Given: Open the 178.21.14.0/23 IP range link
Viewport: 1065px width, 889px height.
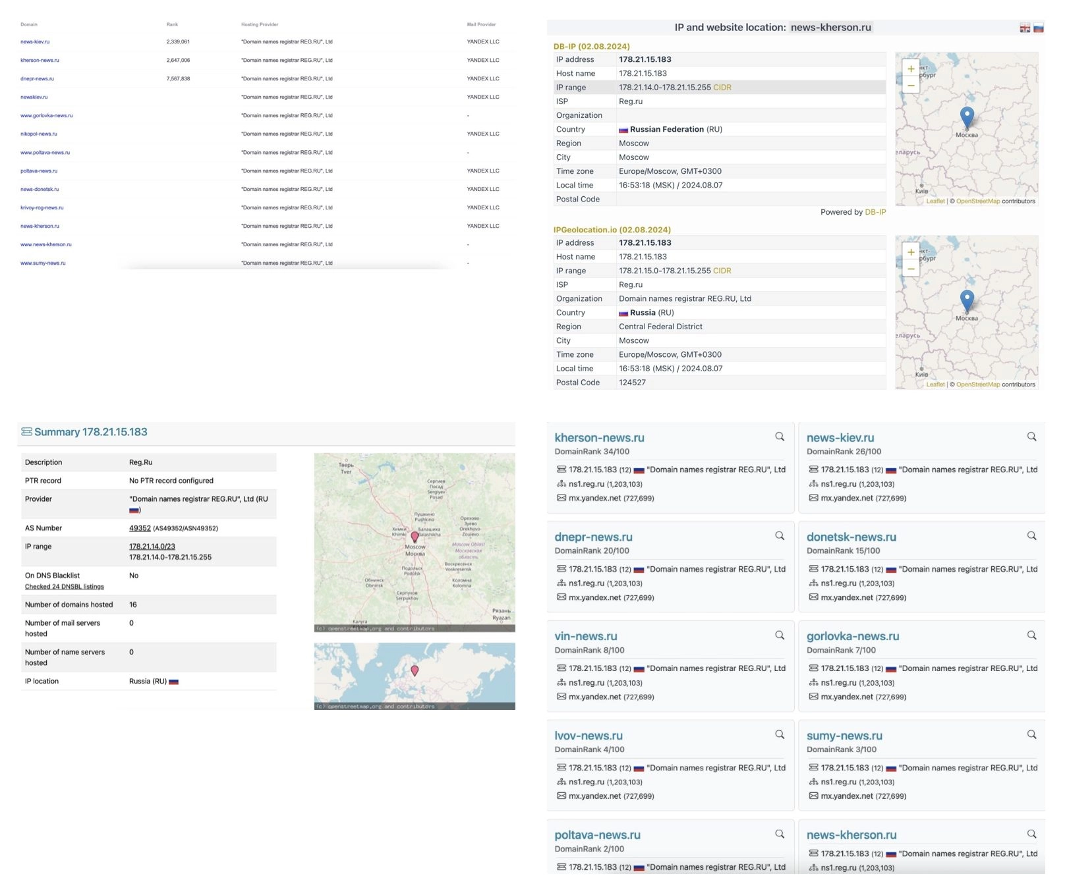Looking at the screenshot, I should click(152, 547).
